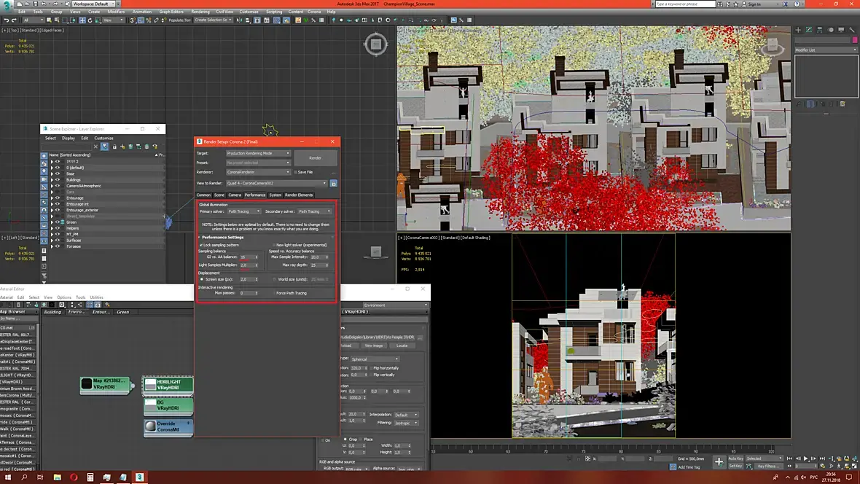Enable the Save File checkbox

[295, 172]
